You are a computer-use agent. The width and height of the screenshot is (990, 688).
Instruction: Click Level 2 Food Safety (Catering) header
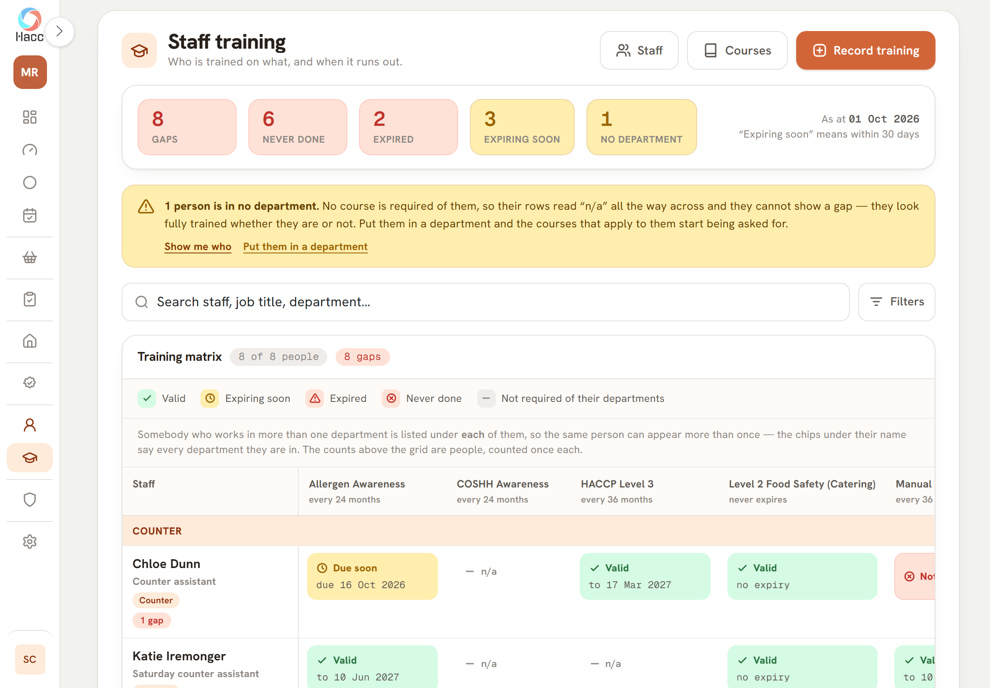point(802,484)
